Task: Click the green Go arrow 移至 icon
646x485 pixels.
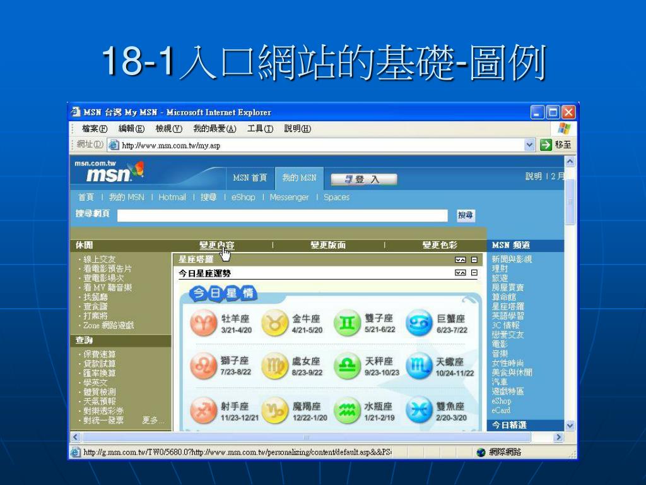Action: [x=546, y=145]
